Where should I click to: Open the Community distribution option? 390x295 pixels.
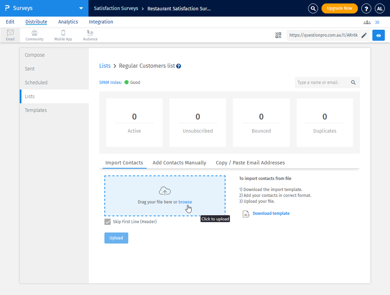(x=35, y=35)
